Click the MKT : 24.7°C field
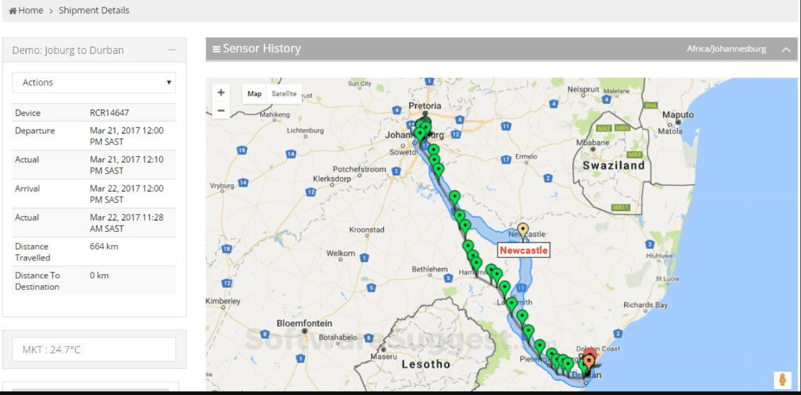Screen dimensions: 801x395 coord(94,349)
